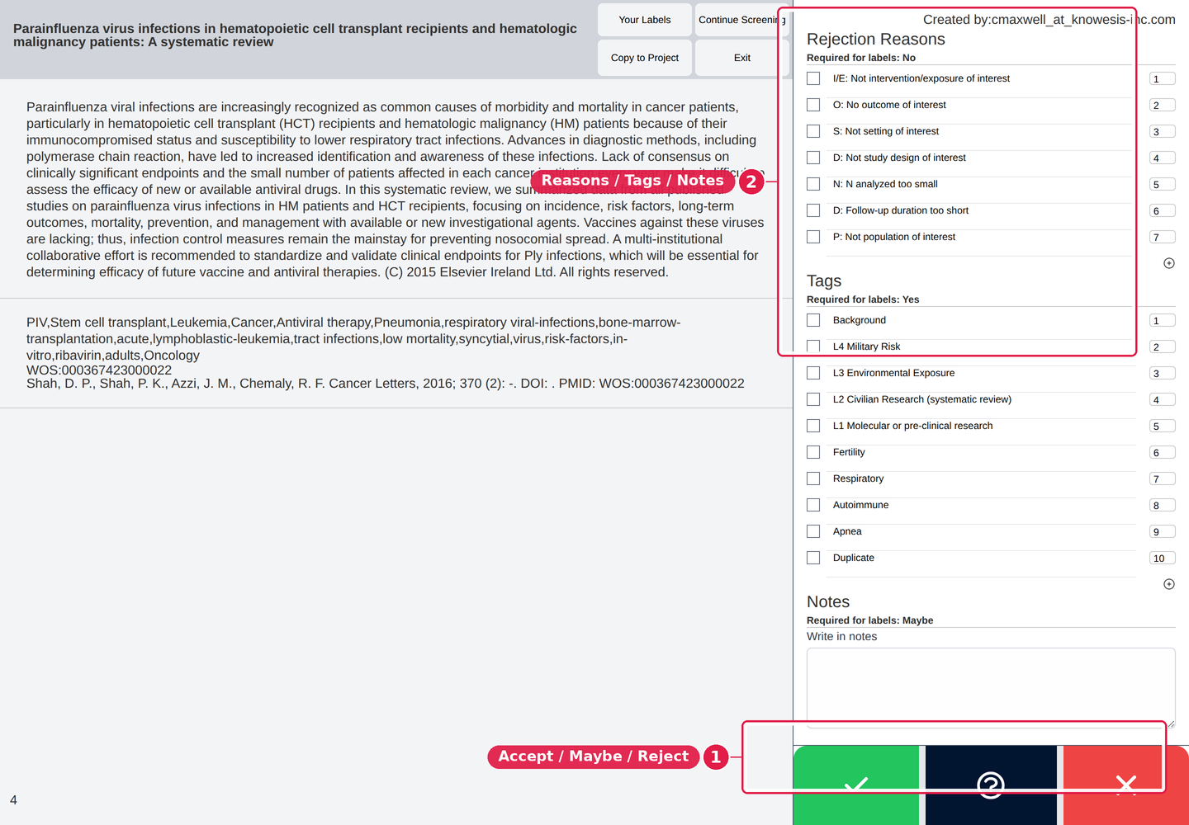Click the green Accept checkmark button

tap(856, 785)
